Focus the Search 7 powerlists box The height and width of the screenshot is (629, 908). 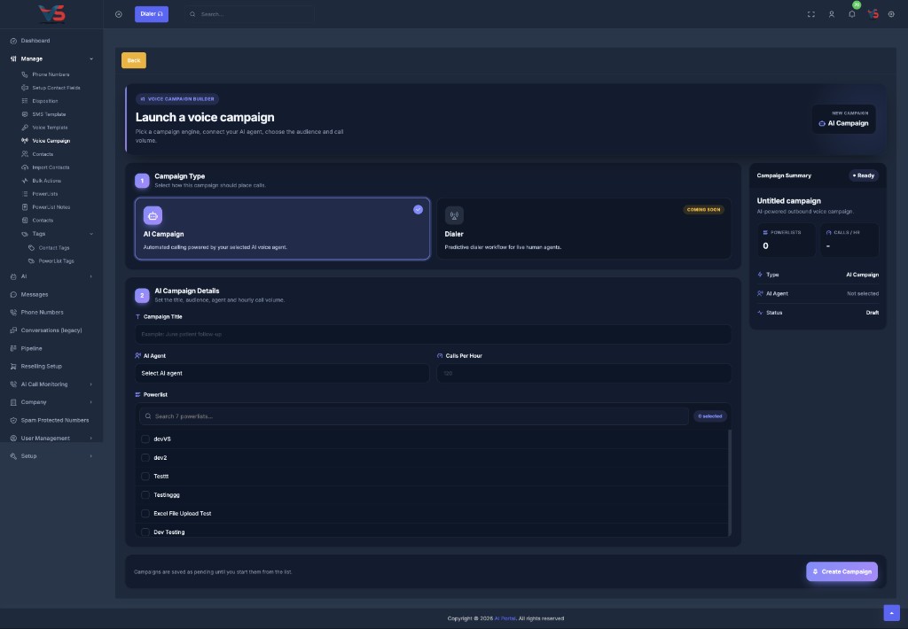pos(414,416)
